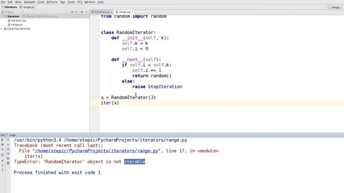Click the return random() line

(x=152, y=76)
